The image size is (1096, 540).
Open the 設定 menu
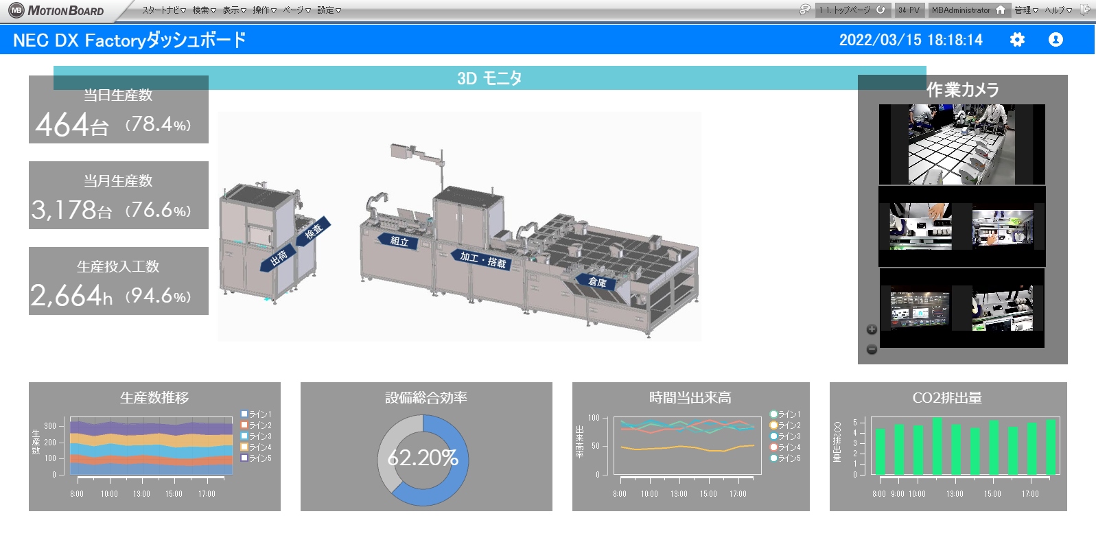pyautogui.click(x=329, y=10)
